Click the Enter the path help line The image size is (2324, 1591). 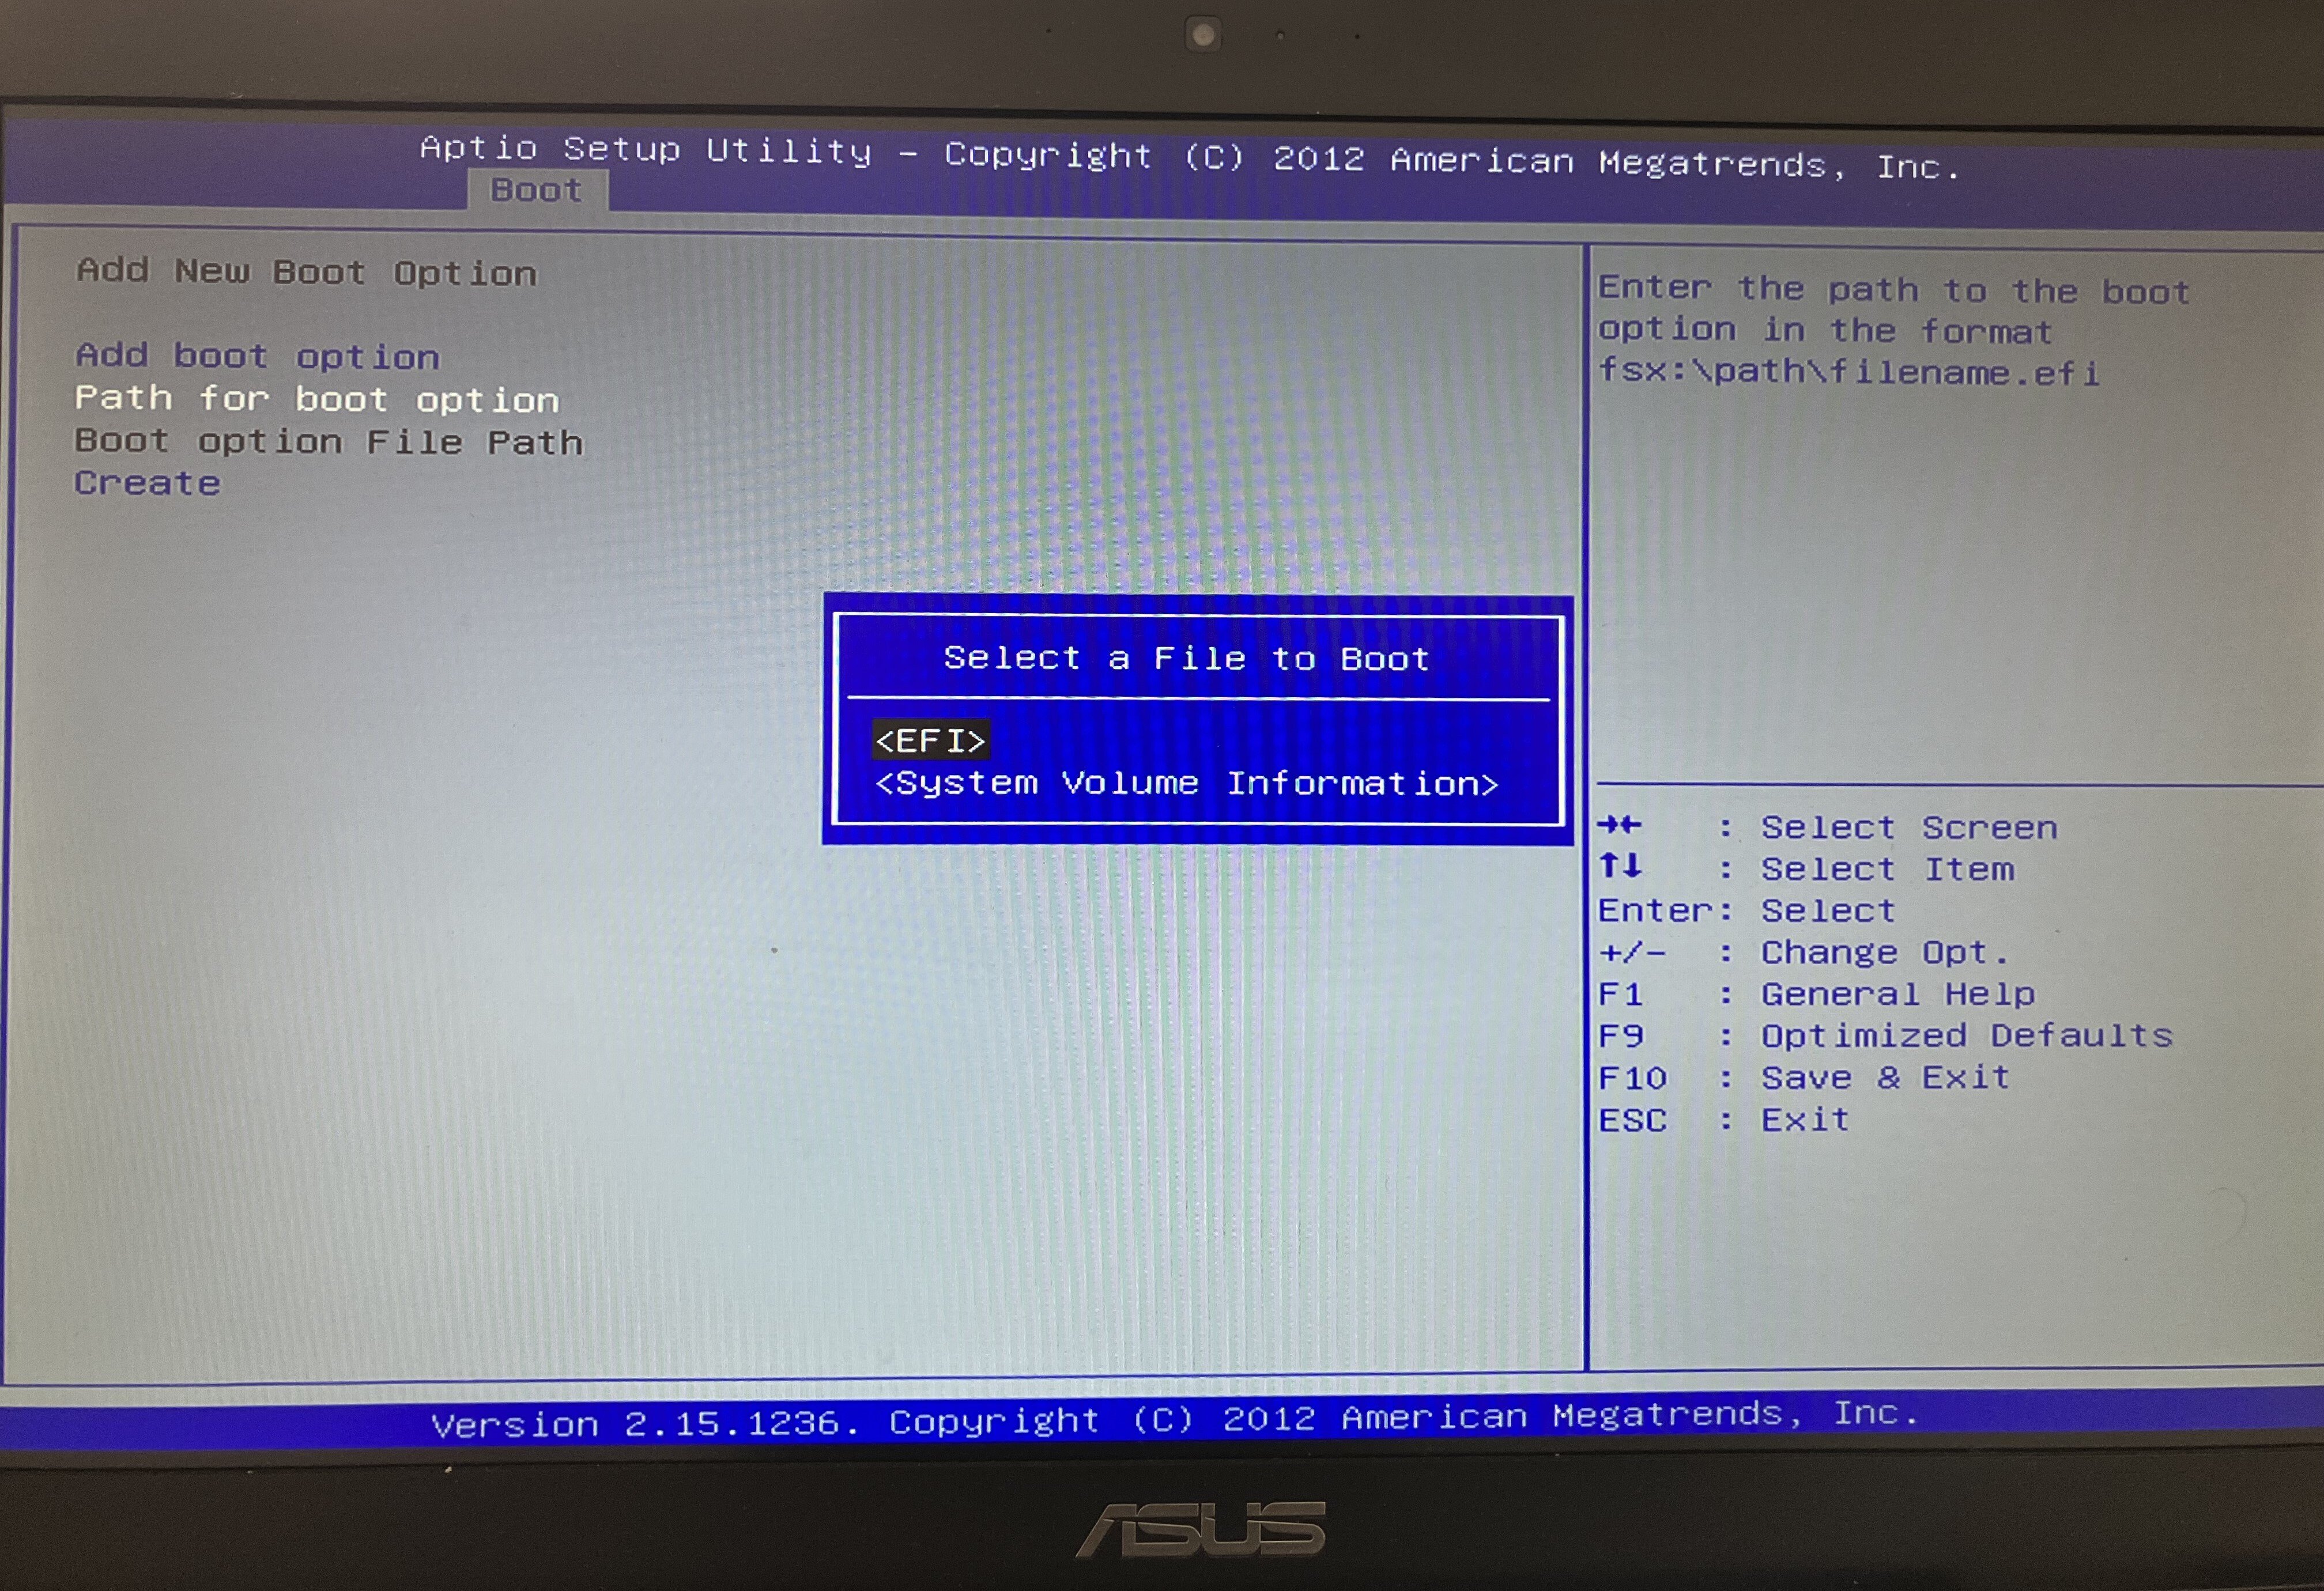tap(1894, 290)
